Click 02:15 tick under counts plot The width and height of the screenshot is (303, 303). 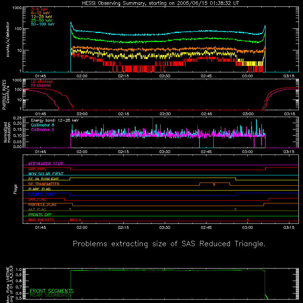click(x=123, y=76)
